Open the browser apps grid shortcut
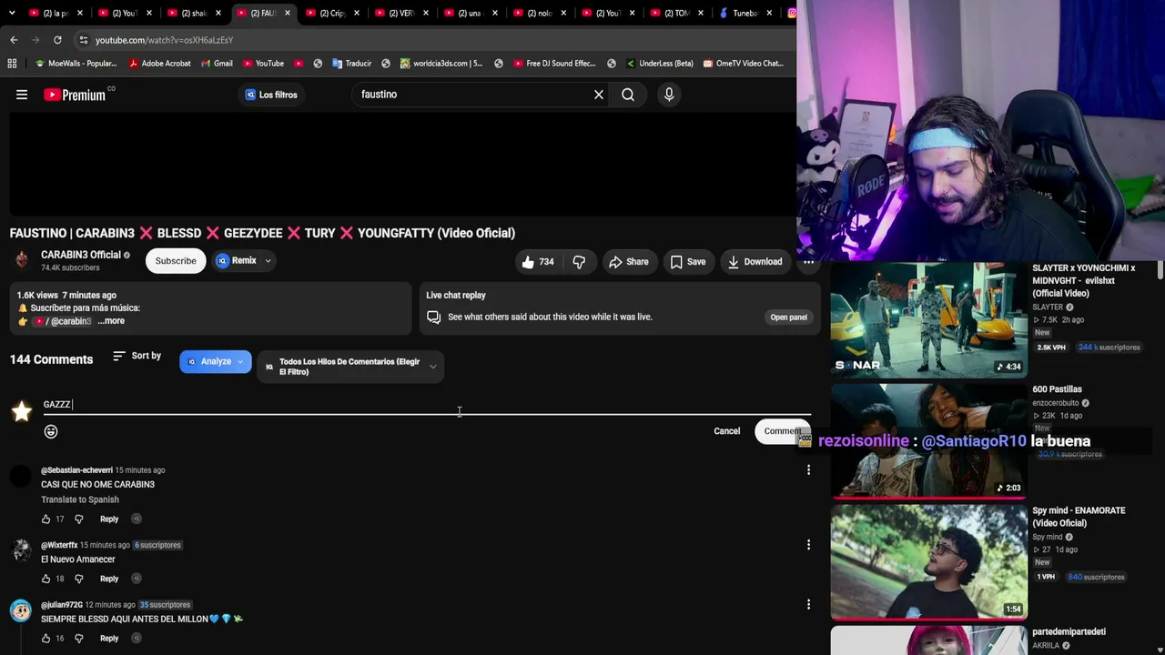1165x655 pixels. click(x=12, y=64)
